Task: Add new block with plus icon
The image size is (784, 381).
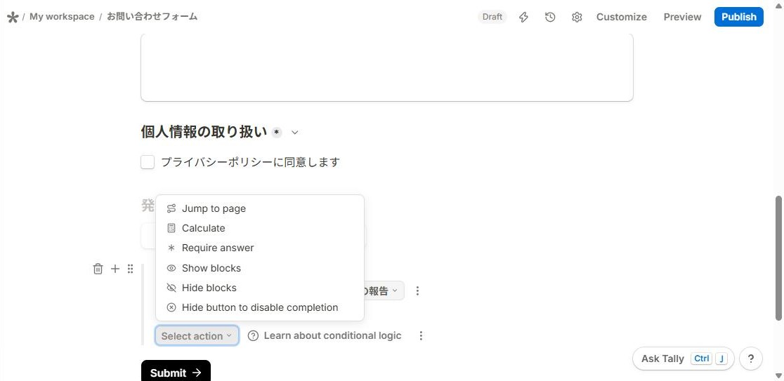Action: 115,269
